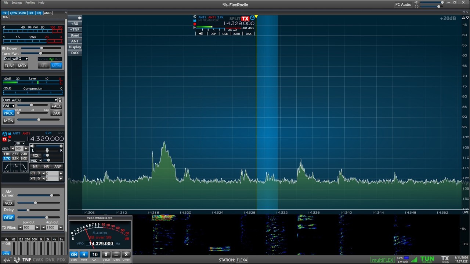Click the TUNE button
This screenshot has height=264, width=470.
click(10, 66)
